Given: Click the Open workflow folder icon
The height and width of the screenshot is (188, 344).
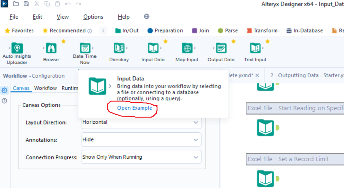Looking at the screenshot, I should coord(16,4).
